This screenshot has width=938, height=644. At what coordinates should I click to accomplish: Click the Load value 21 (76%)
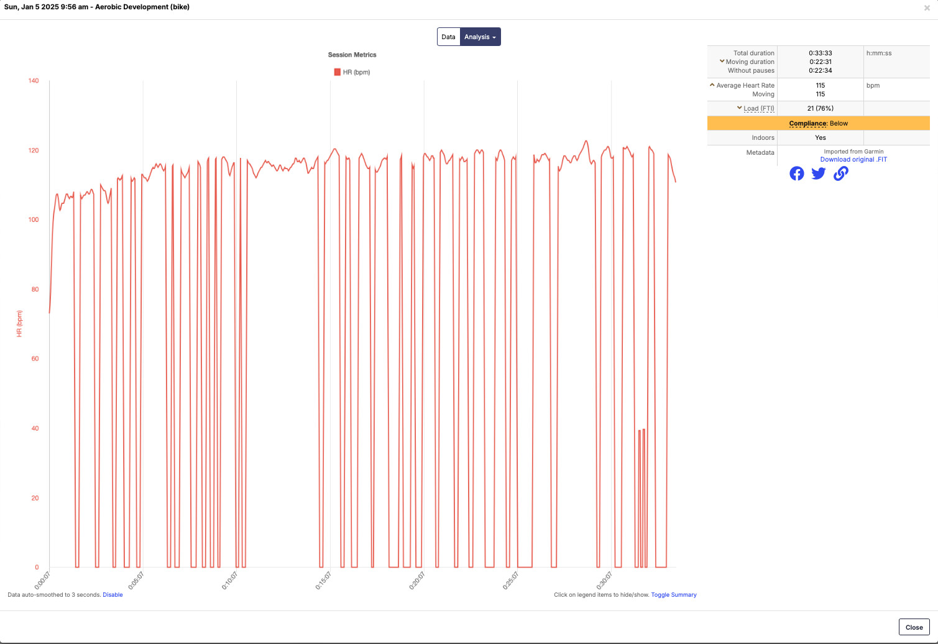821,108
